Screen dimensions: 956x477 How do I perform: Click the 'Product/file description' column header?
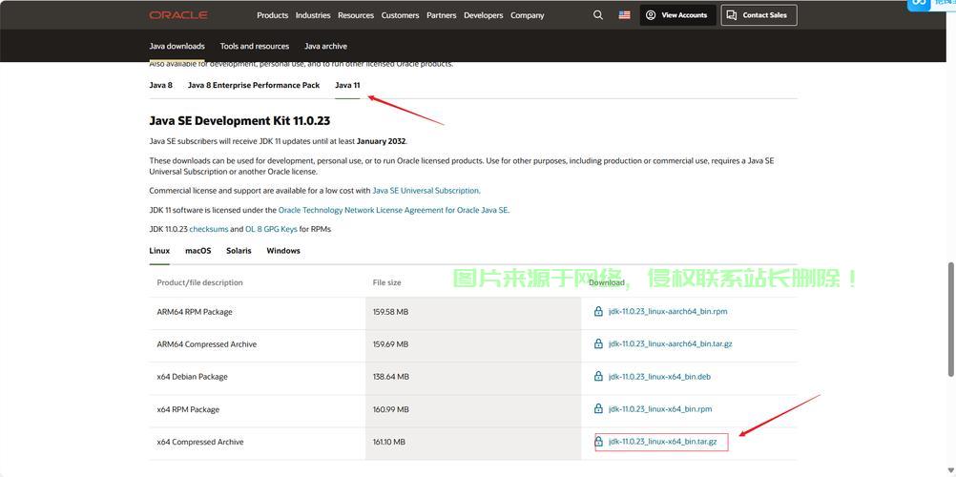pyautogui.click(x=200, y=282)
